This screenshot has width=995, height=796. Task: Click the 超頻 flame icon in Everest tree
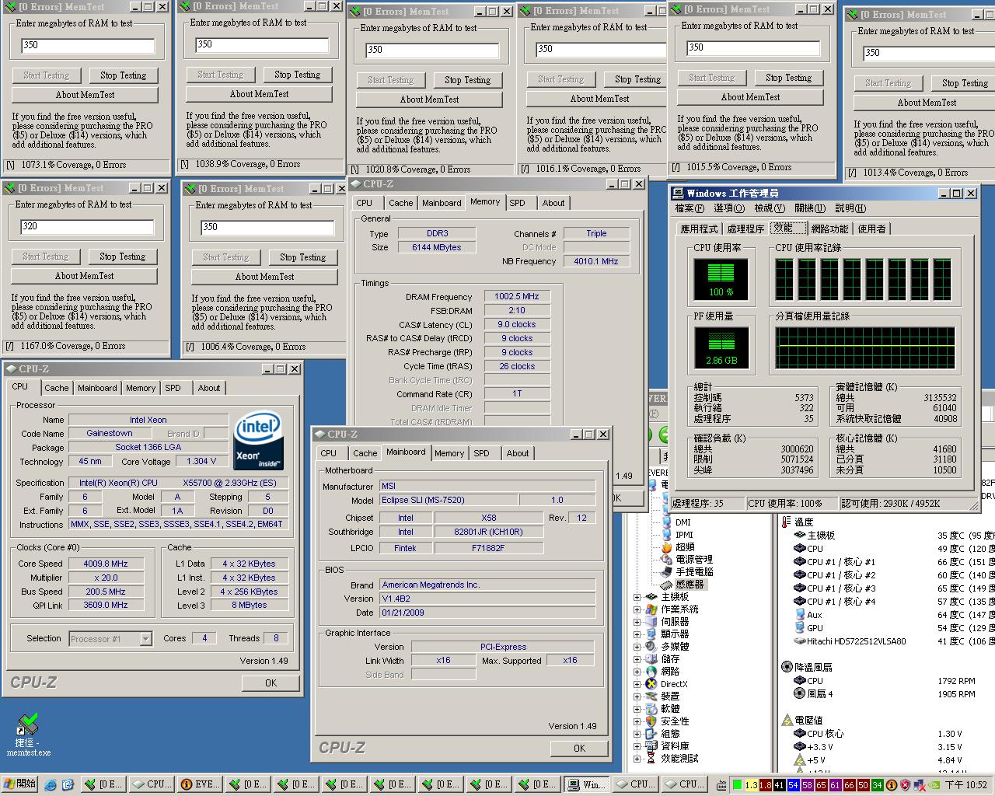pyautogui.click(x=666, y=546)
